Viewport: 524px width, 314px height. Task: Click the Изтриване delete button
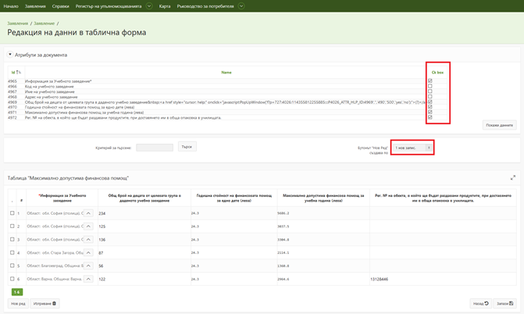(x=45, y=303)
